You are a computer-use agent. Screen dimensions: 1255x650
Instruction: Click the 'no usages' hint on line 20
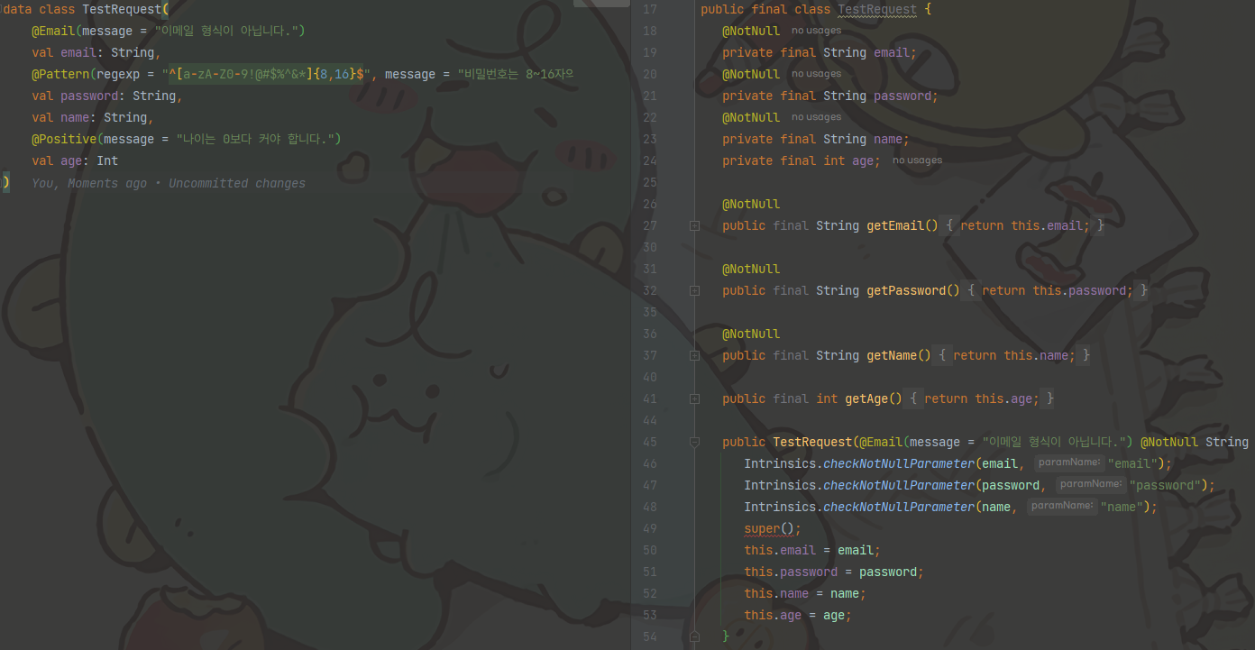point(816,74)
